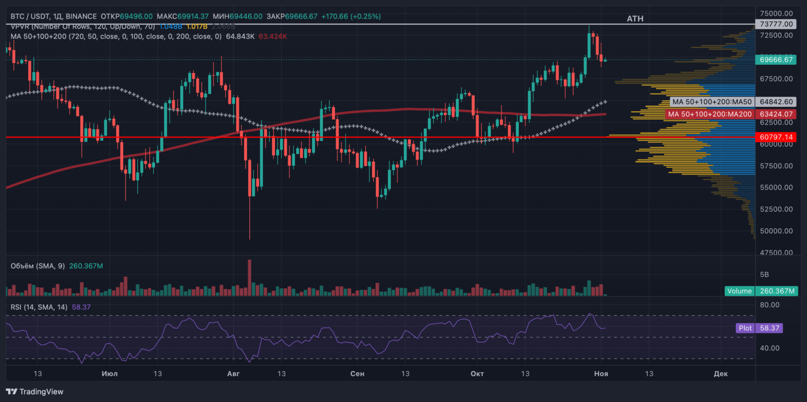Click the Сен label on time axis
The height and width of the screenshot is (402, 807).
point(357,374)
